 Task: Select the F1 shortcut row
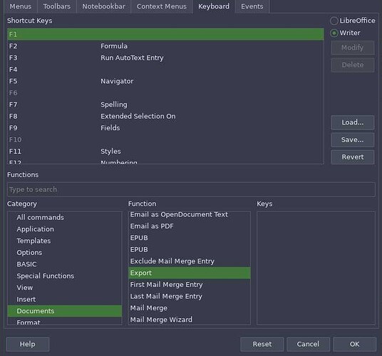[165, 34]
